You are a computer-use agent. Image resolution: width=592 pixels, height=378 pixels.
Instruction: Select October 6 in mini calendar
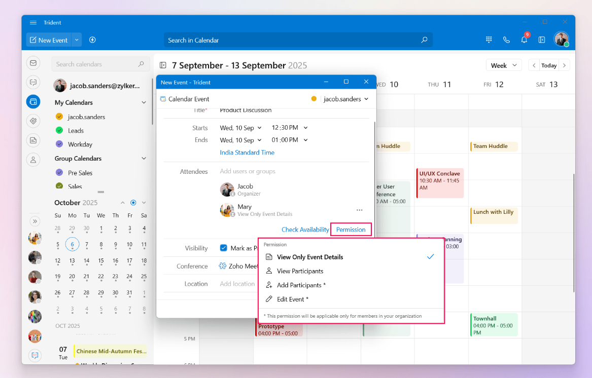(72, 244)
